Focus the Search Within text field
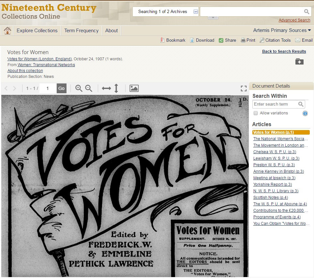314x279 pixels. click(x=275, y=104)
